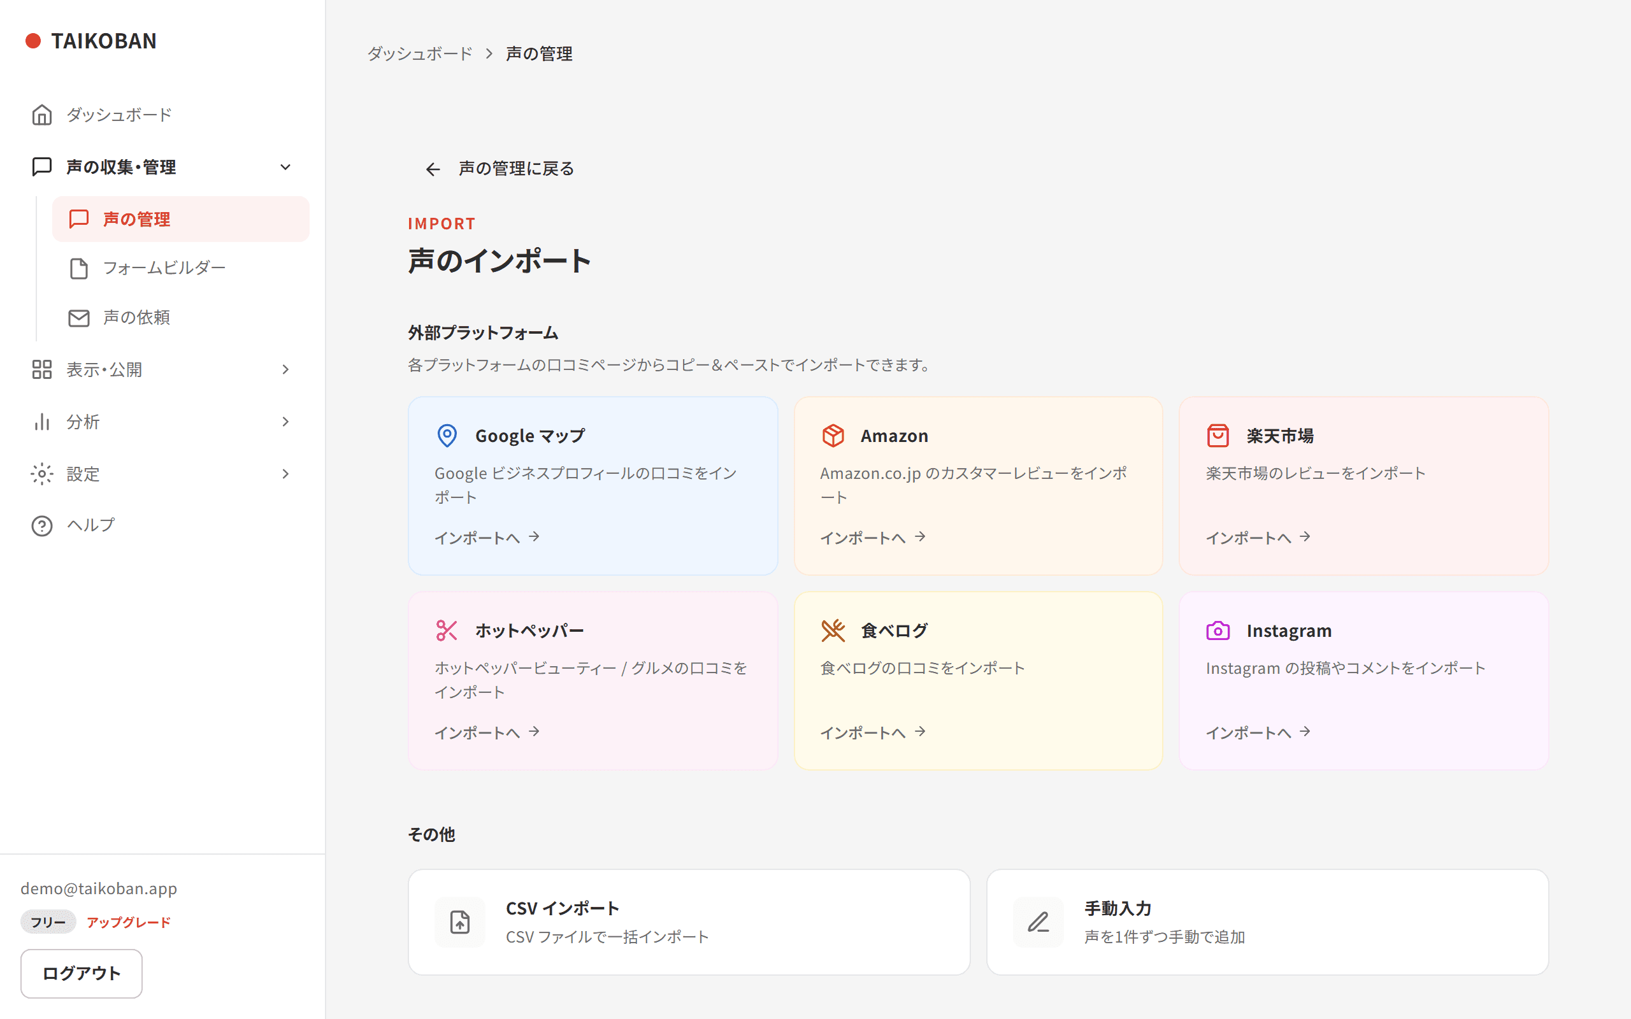Click the Amazon card title text

click(x=895, y=436)
